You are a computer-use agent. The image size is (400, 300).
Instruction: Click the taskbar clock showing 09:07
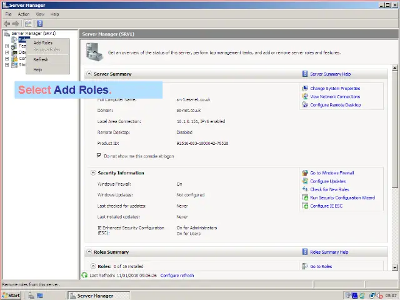coord(391,296)
